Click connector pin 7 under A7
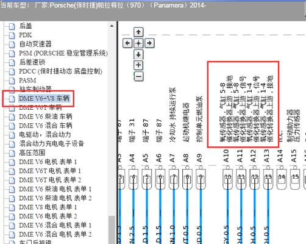Screen dimensions: 306x244 pos(174,177)
